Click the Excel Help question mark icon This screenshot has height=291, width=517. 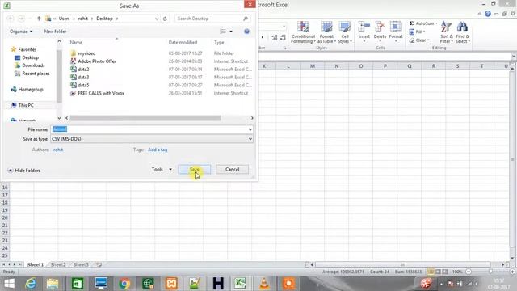488,14
